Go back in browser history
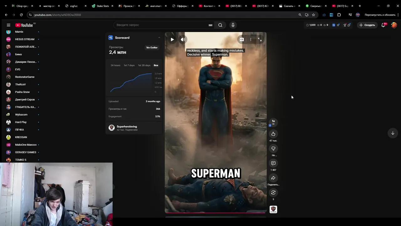 point(6,15)
